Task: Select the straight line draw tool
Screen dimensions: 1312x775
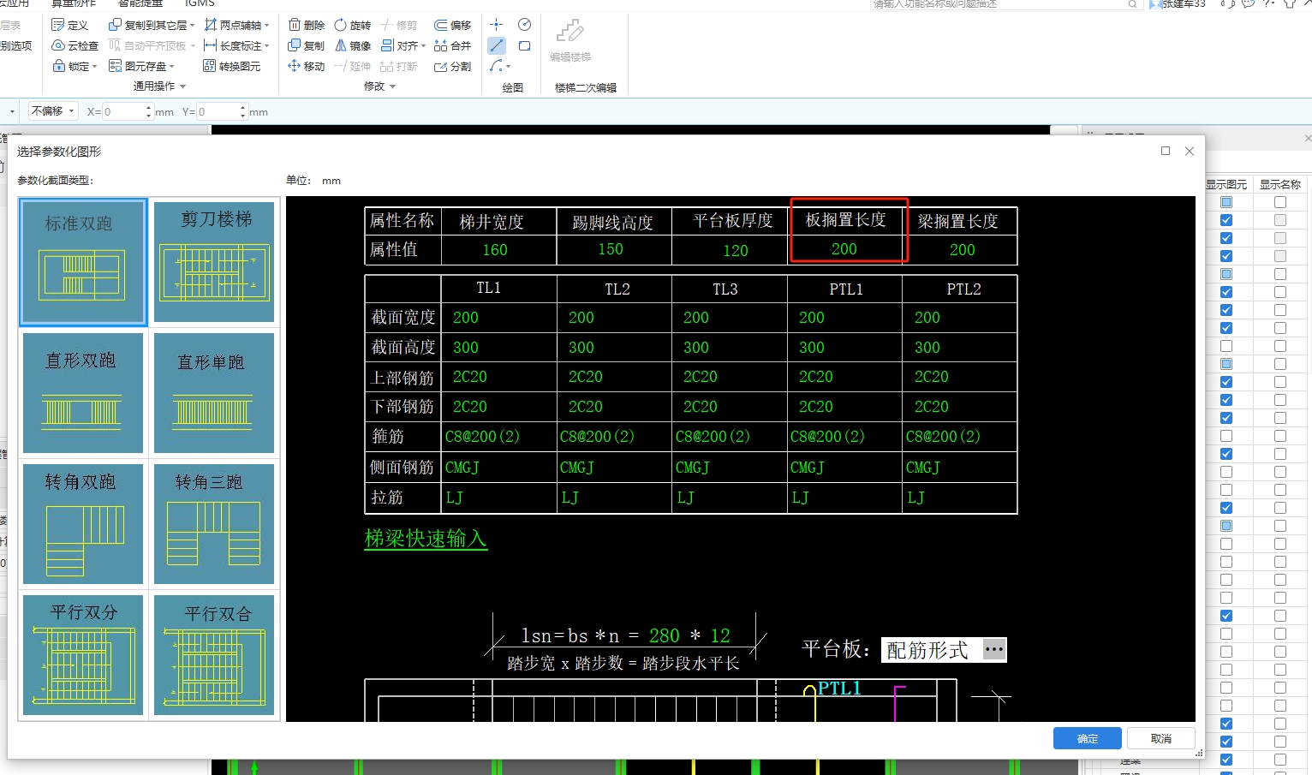Action: coord(497,45)
